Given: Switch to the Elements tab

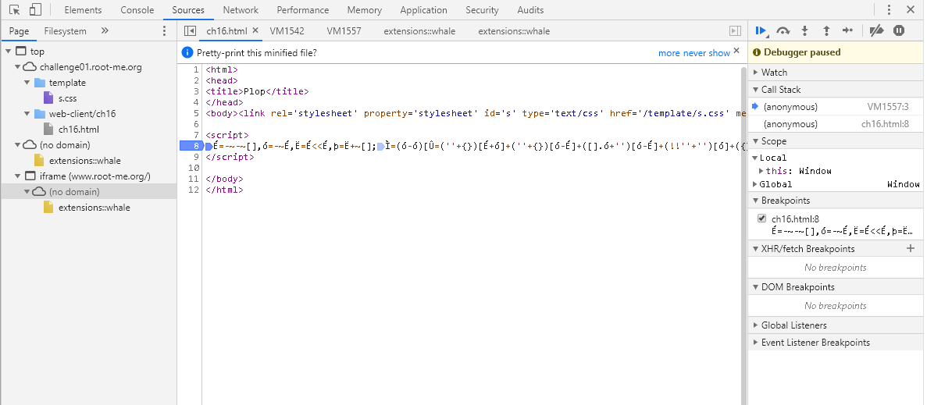Looking at the screenshot, I should (x=83, y=10).
